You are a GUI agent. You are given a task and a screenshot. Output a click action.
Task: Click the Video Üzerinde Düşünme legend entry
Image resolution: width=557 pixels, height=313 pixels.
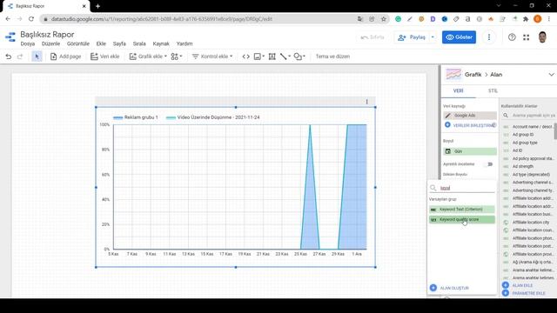coord(212,117)
